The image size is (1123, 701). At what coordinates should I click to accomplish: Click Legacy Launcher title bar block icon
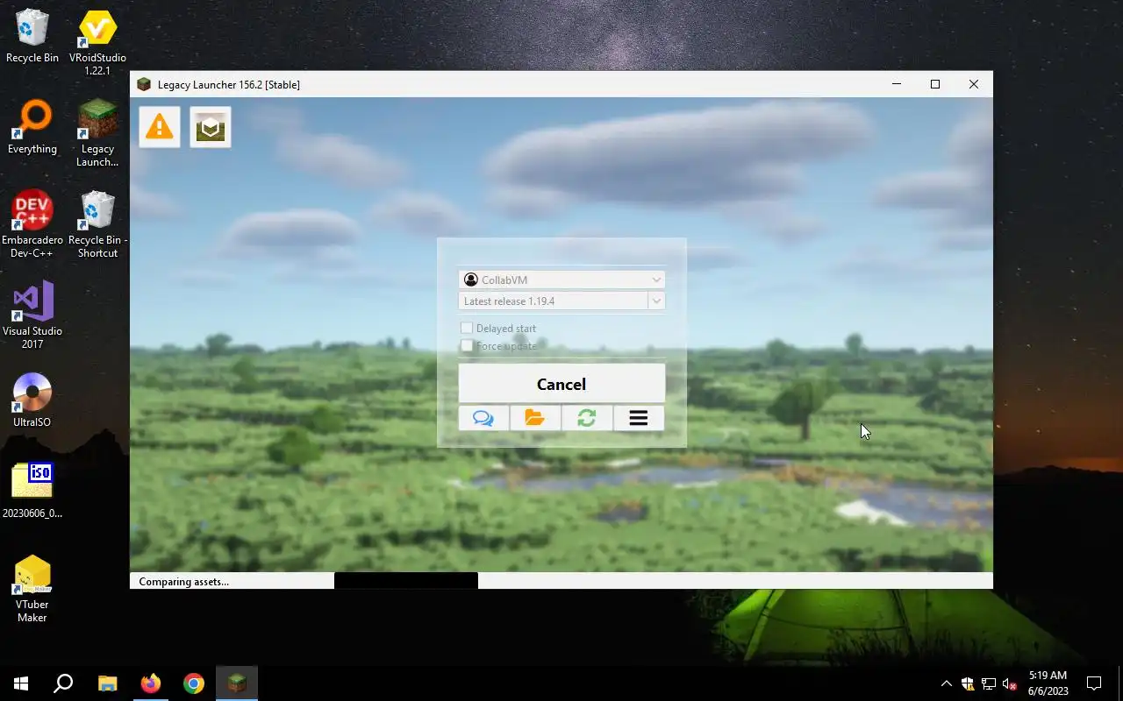144,84
